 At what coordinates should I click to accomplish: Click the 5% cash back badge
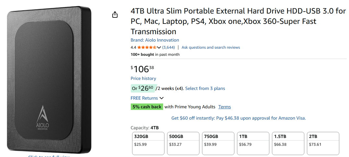[x=147, y=107]
